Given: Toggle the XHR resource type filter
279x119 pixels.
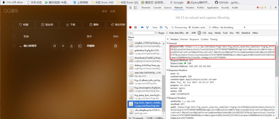Looking at the screenshot, I should (193, 33).
